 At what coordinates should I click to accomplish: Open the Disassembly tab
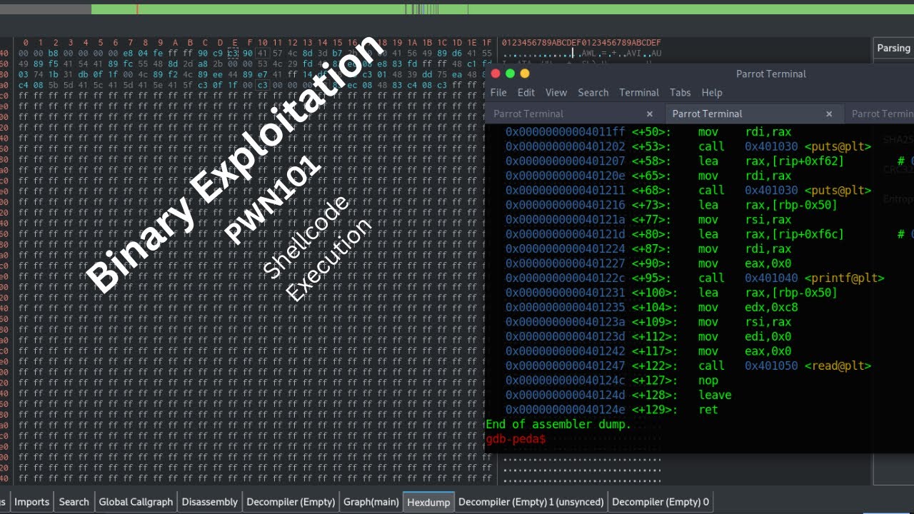pyautogui.click(x=210, y=502)
